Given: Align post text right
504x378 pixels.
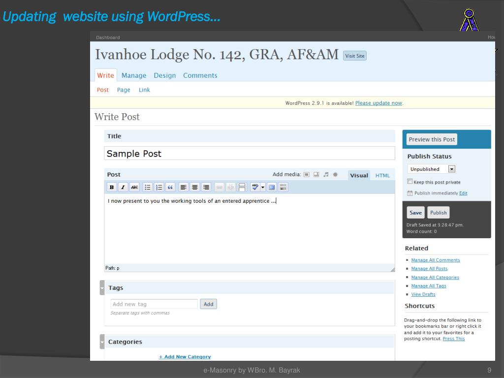Looking at the screenshot, I should (x=206, y=187).
